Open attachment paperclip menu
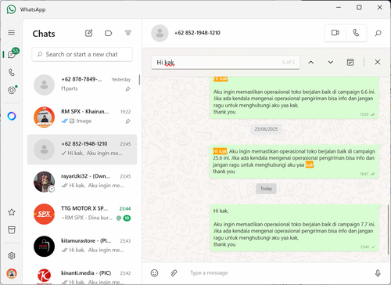The height and width of the screenshot is (285, 391). 174,273
